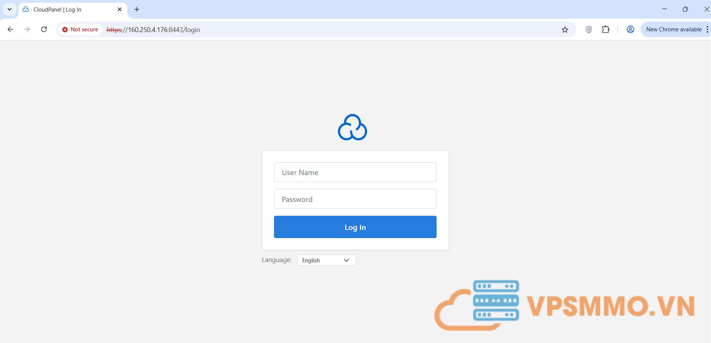Bookmark this page with the star icon
This screenshot has width=711, height=343.
point(564,29)
